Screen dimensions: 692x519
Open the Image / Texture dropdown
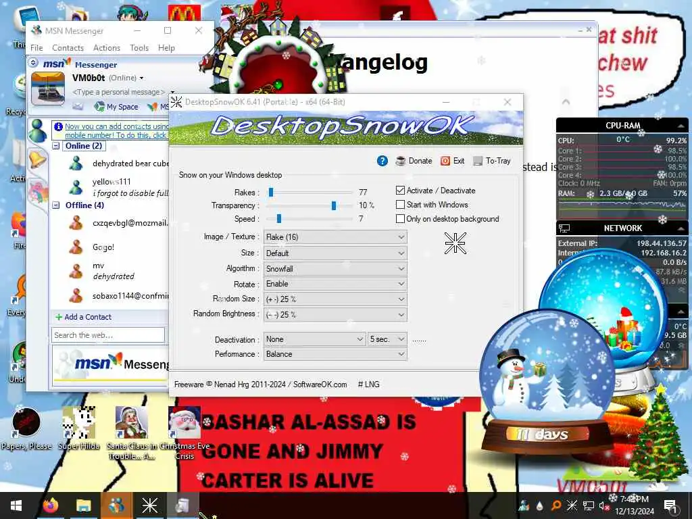point(335,237)
